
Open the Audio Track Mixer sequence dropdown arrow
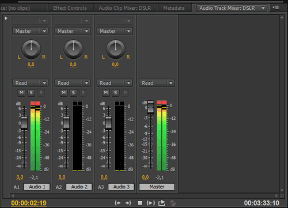(263, 8)
